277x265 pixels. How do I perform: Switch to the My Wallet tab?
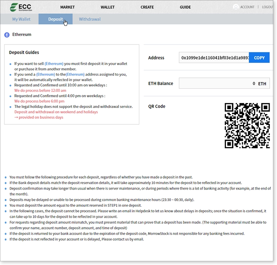[21, 19]
